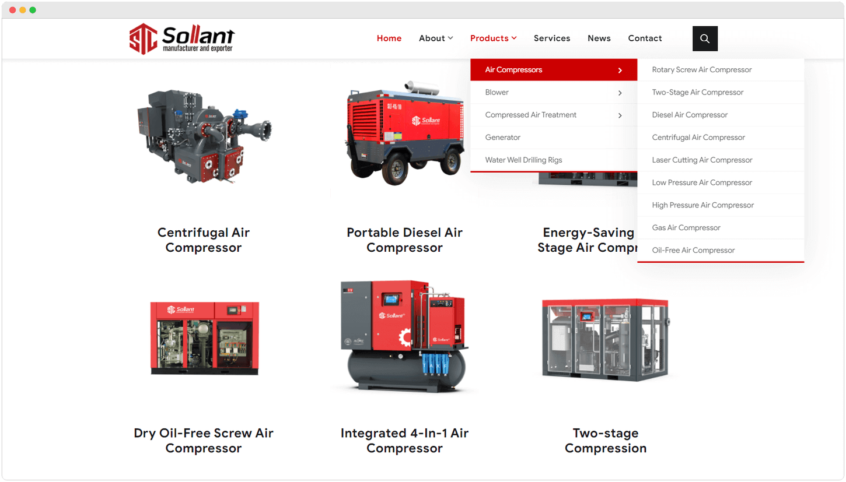846x482 pixels.
Task: Expand the Compressed Air Treatment arrow
Action: (620, 116)
